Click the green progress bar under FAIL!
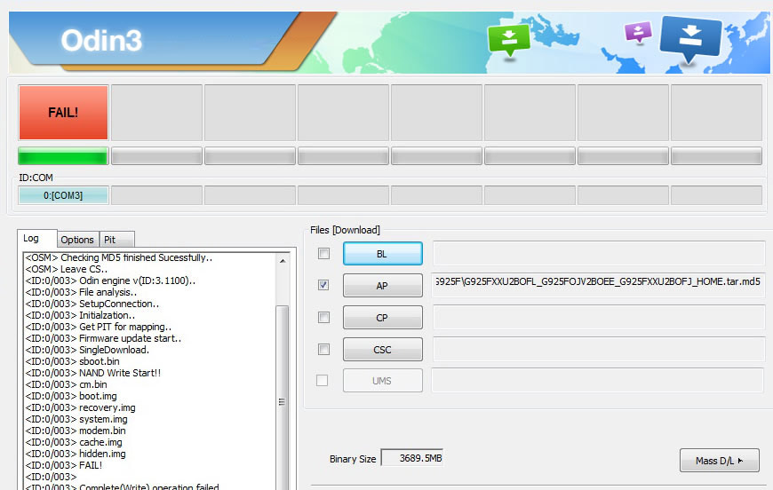The height and width of the screenshot is (490, 773). [63, 157]
